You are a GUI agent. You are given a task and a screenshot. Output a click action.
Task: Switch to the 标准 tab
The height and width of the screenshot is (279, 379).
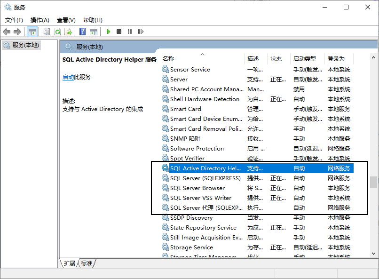point(87,263)
